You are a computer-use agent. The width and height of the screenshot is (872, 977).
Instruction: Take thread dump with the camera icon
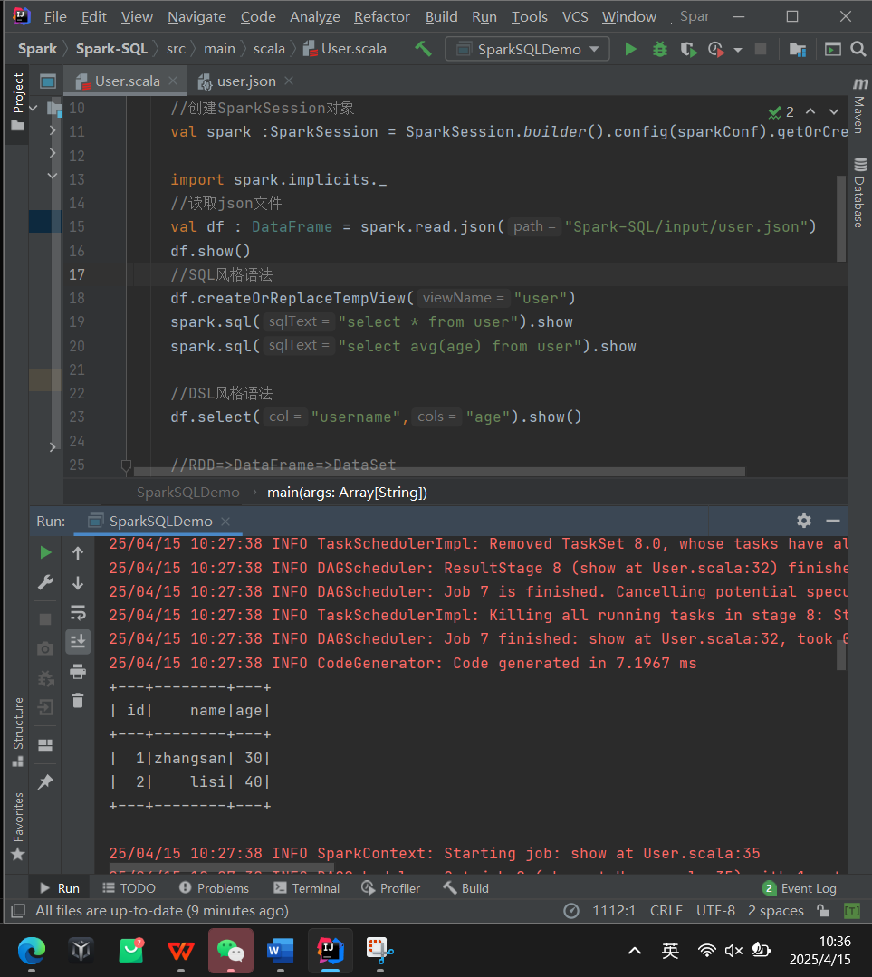pos(45,648)
